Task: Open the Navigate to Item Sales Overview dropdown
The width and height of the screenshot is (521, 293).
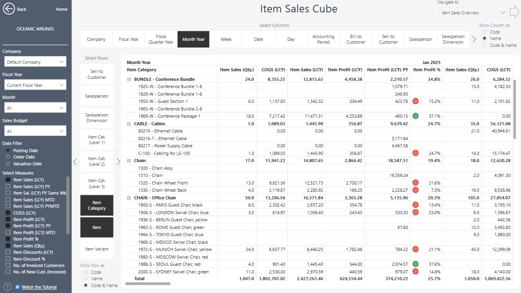Action: (473, 13)
